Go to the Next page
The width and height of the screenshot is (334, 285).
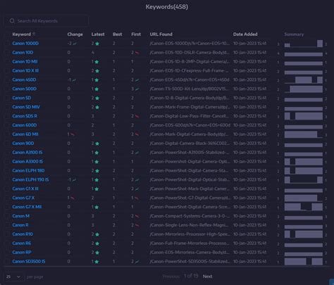[x=207, y=277]
